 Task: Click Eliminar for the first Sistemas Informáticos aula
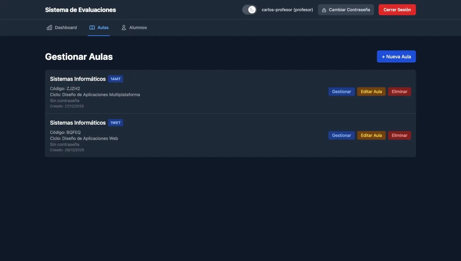tap(400, 91)
